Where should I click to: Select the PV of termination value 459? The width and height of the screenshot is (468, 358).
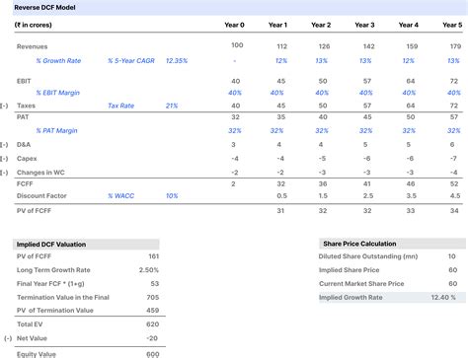153,311
